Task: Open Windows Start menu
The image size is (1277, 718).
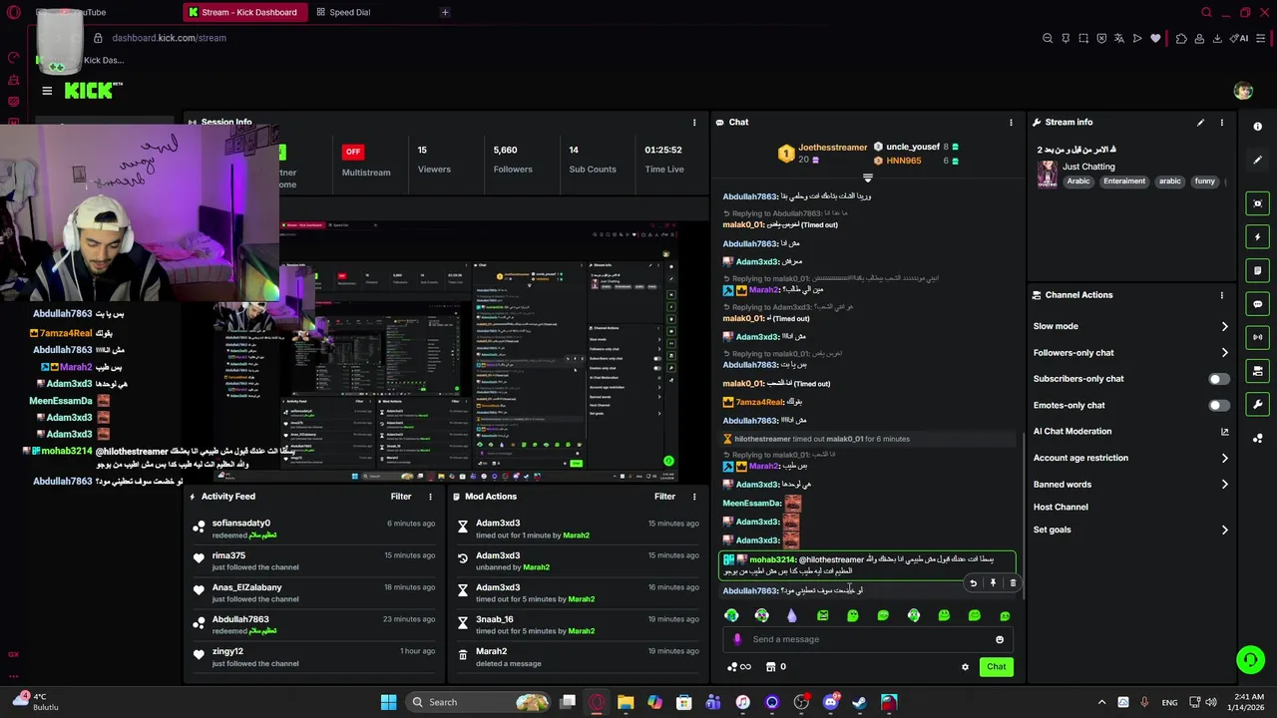Action: 388,702
